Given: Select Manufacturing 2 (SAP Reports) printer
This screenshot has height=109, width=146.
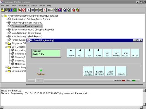Looking at the screenshot, I should click(x=27, y=36).
